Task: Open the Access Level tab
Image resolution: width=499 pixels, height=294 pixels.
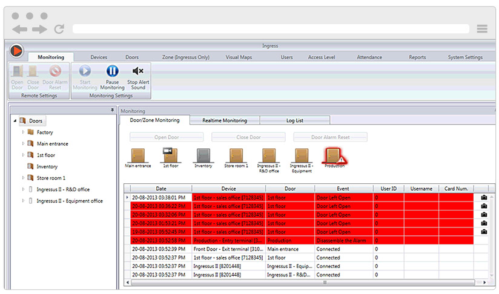Action: [x=322, y=57]
